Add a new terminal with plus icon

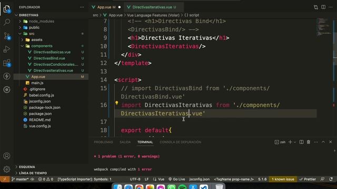coord(290,142)
